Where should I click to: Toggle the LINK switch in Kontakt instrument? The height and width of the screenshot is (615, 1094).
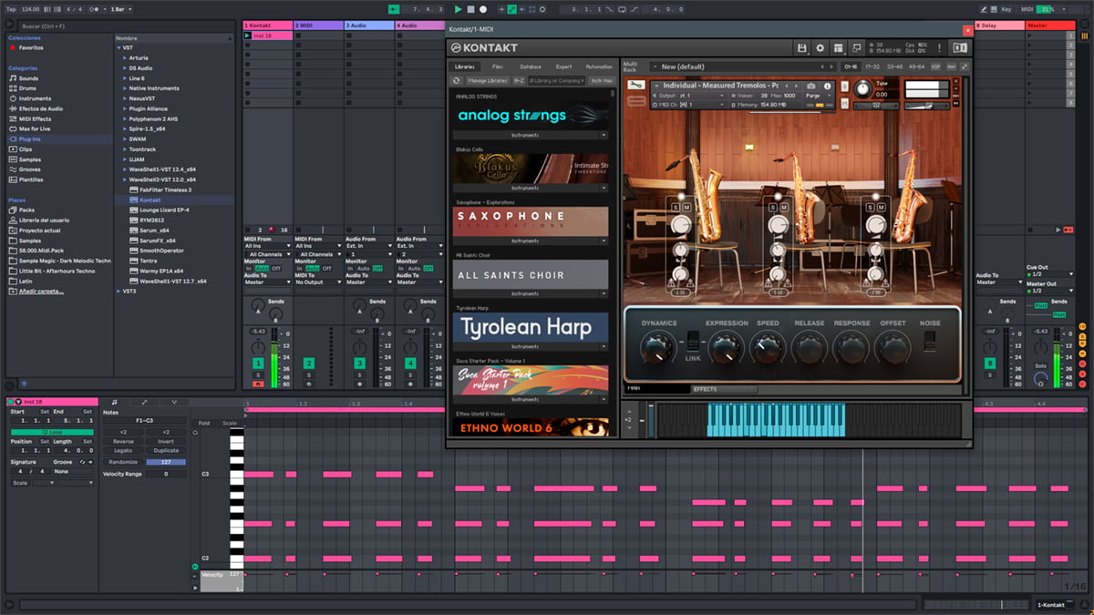coord(692,343)
